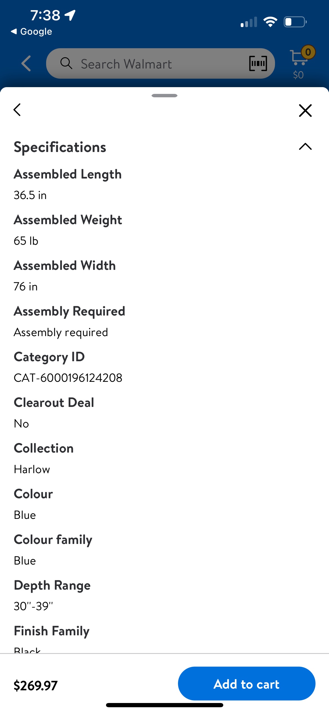Tap the Collection value Harlow
This screenshot has height=714, width=329.
(32, 470)
